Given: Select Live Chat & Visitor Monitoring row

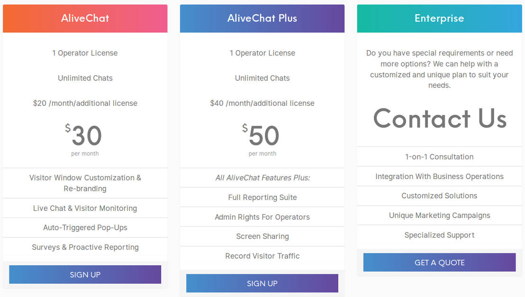Looking at the screenshot, I should [x=85, y=208].
